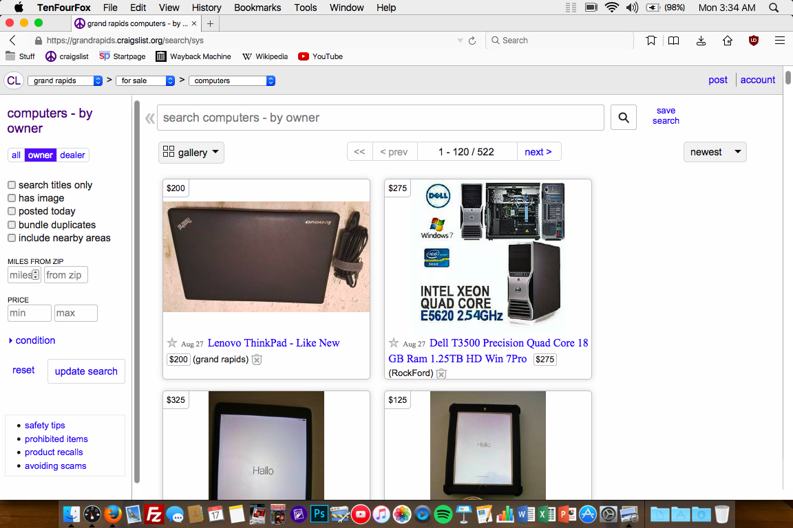Open the Tools menu

click(x=306, y=8)
